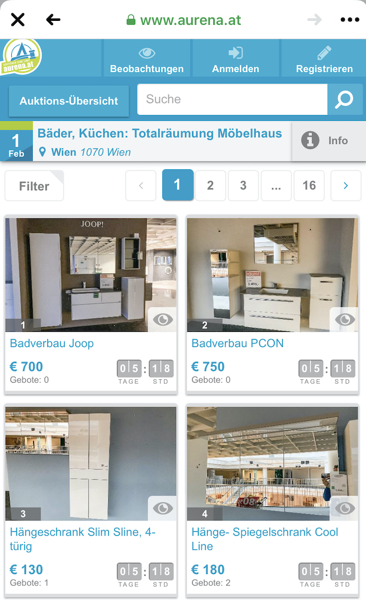
Task: Expand the Filter options
Action: pyautogui.click(x=34, y=186)
